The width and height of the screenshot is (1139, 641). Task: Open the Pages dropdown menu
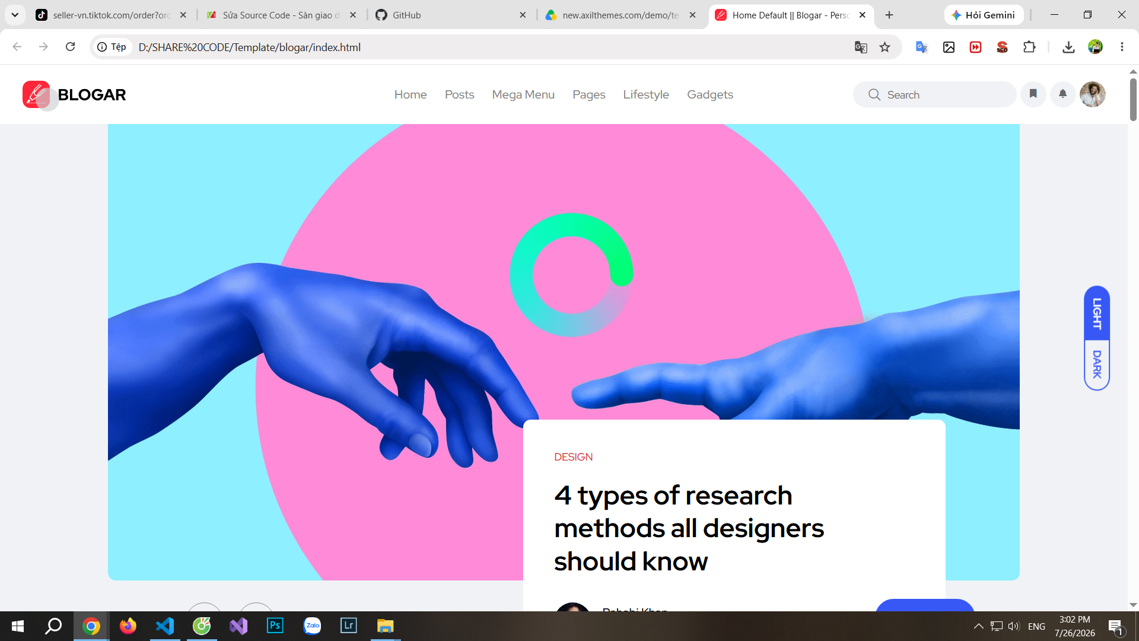pos(588,94)
